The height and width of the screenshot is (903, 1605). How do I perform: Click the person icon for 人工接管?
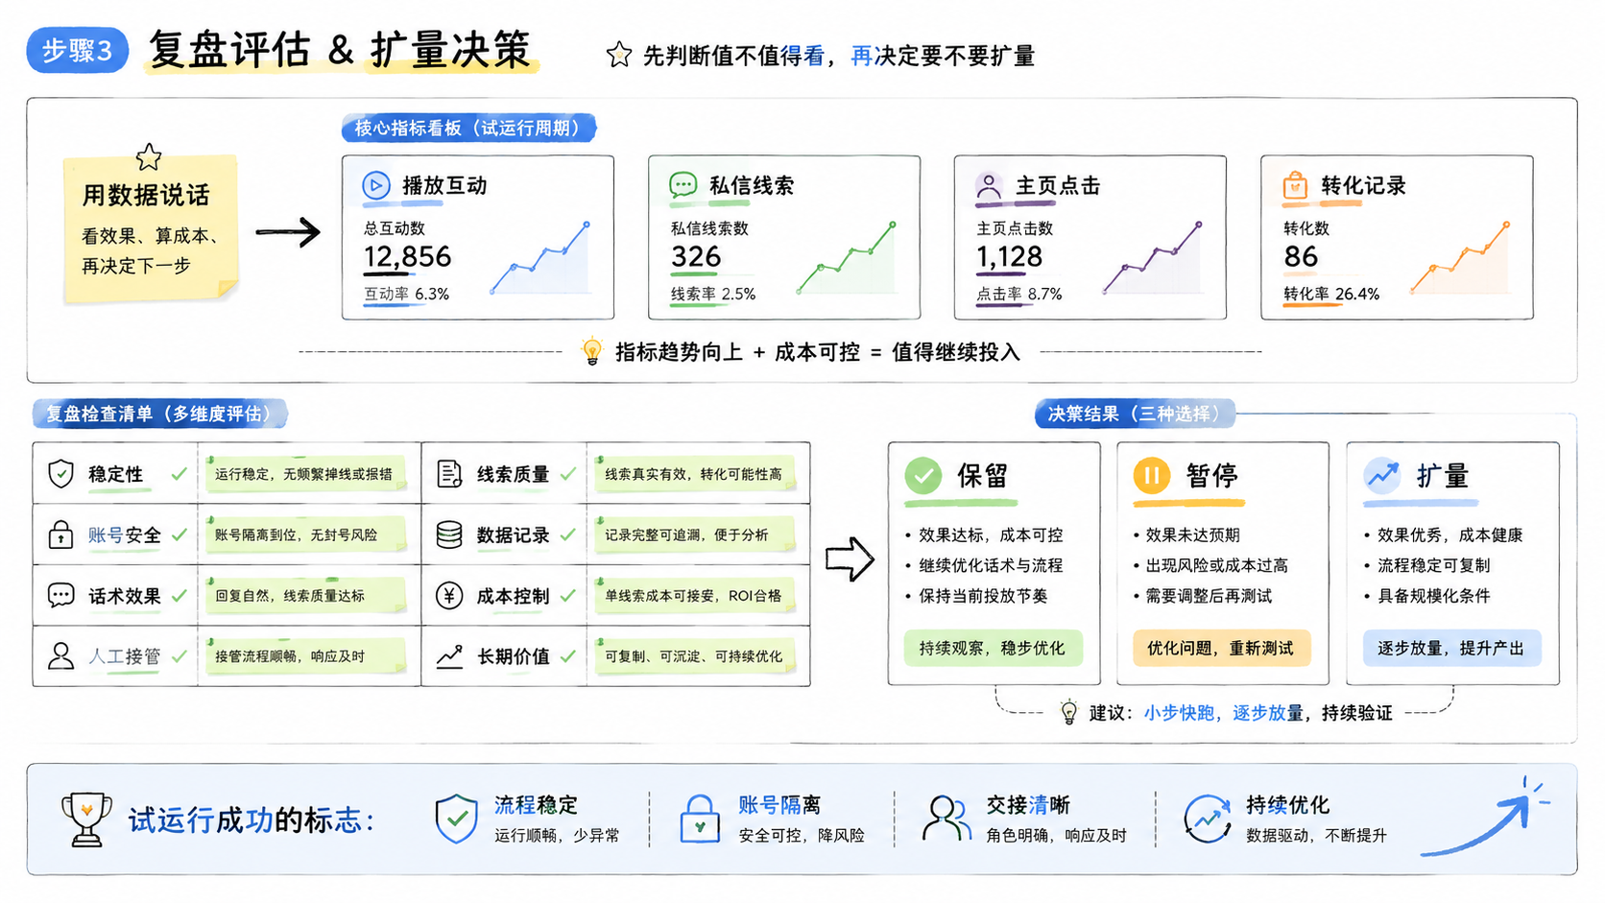click(60, 656)
